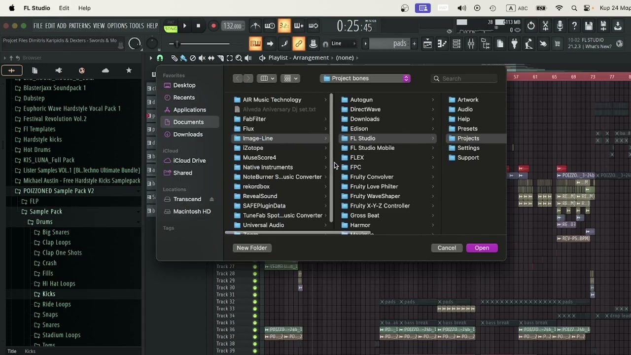Image resolution: width=631 pixels, height=355 pixels.
Task: Select the playlist zoom magnifier tool
Action: [239, 58]
